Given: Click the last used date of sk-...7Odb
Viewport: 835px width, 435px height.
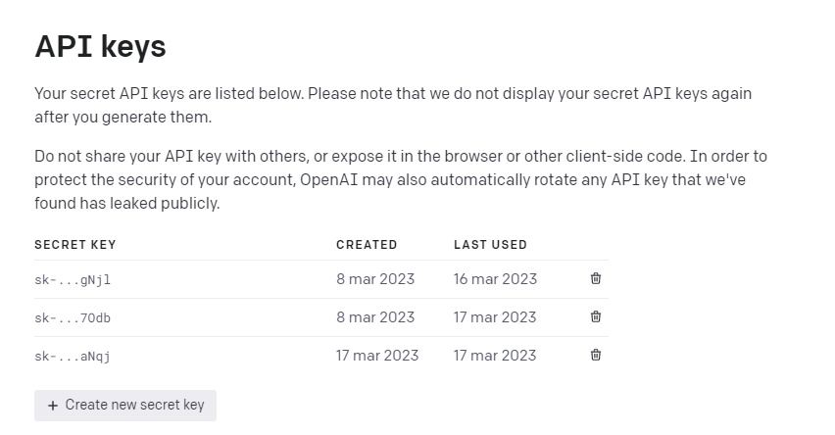Looking at the screenshot, I should coord(495,317).
